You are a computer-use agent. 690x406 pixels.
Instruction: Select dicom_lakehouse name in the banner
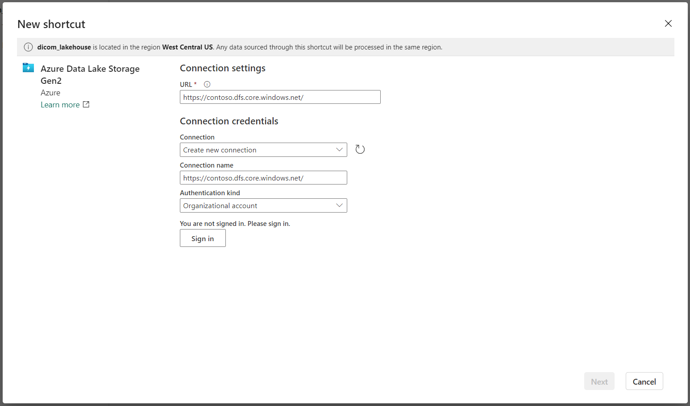pyautogui.click(x=64, y=47)
